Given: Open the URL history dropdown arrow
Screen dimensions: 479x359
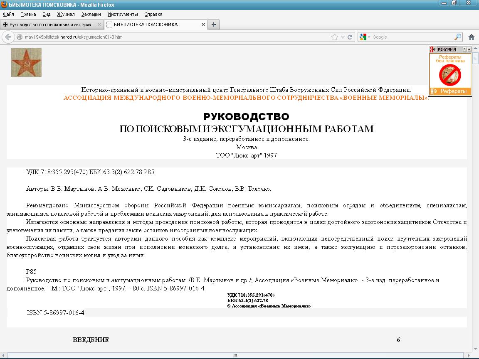Looking at the screenshot, I should click(343, 37).
